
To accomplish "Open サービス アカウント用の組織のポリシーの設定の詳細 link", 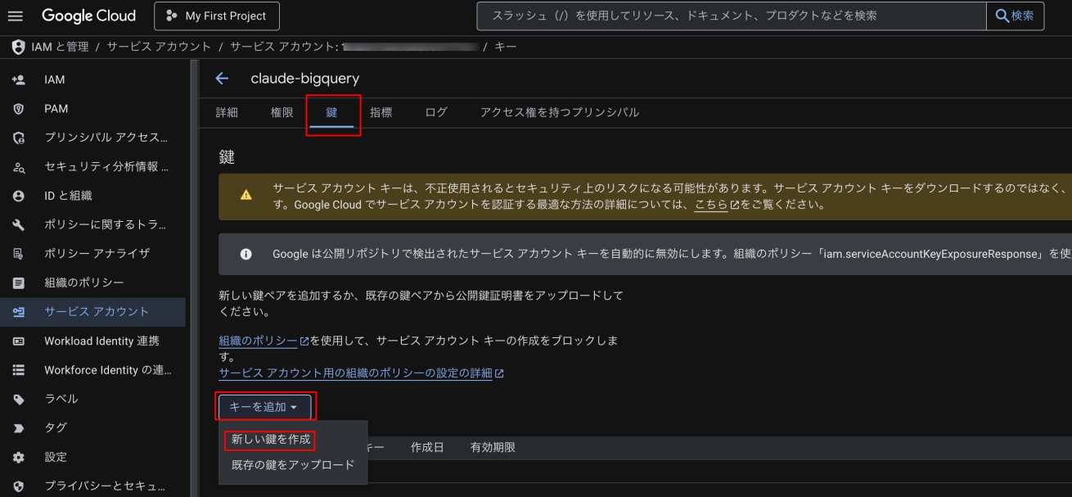I will pos(355,373).
